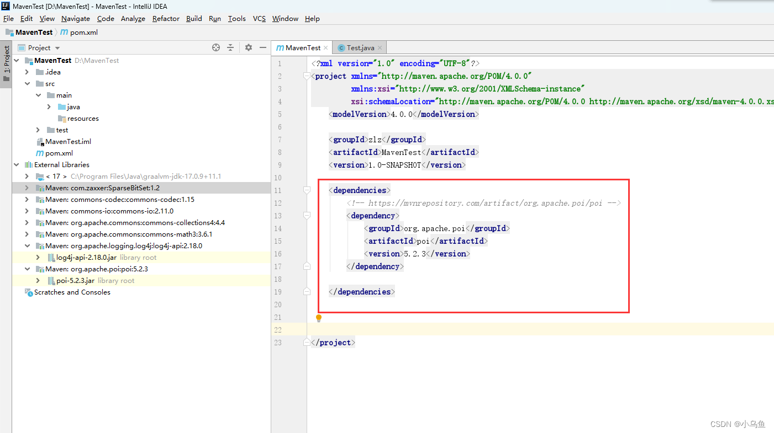
Task: Click the intention lightbulb icon in editor
Action: (x=319, y=318)
